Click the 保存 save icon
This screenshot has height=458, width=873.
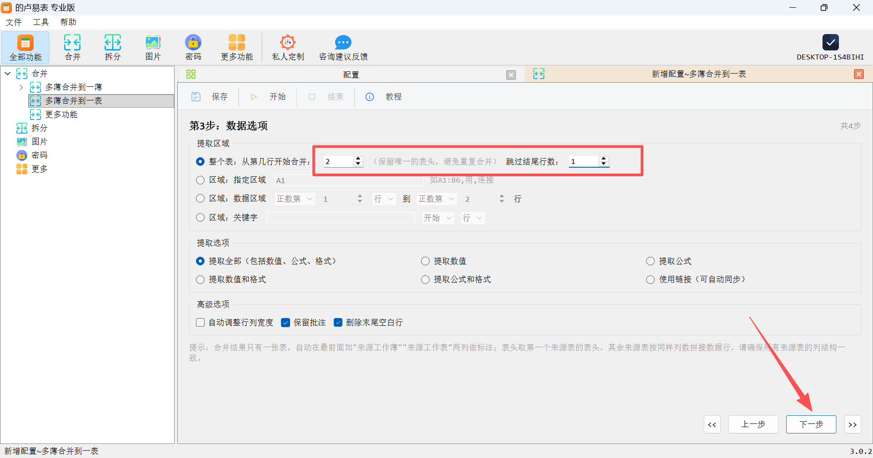click(196, 97)
